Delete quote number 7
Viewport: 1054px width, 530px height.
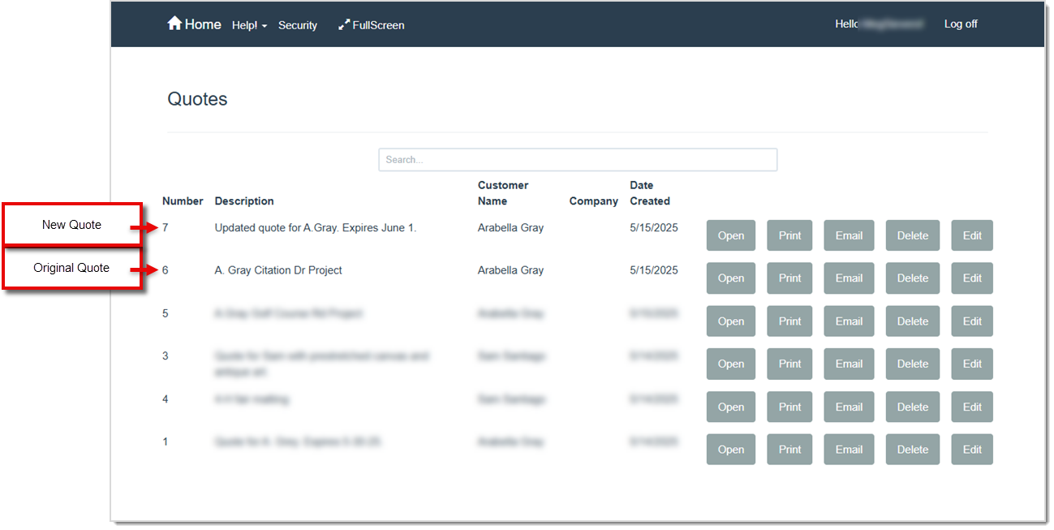tap(912, 235)
